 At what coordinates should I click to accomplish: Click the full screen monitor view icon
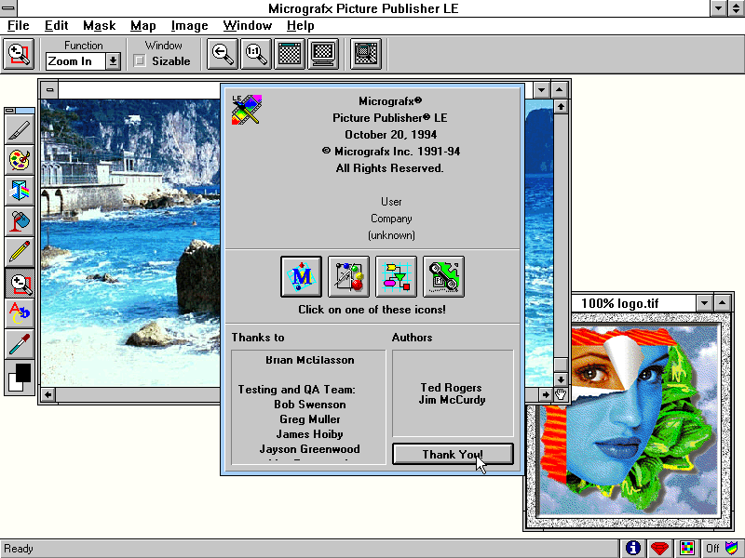(x=323, y=54)
